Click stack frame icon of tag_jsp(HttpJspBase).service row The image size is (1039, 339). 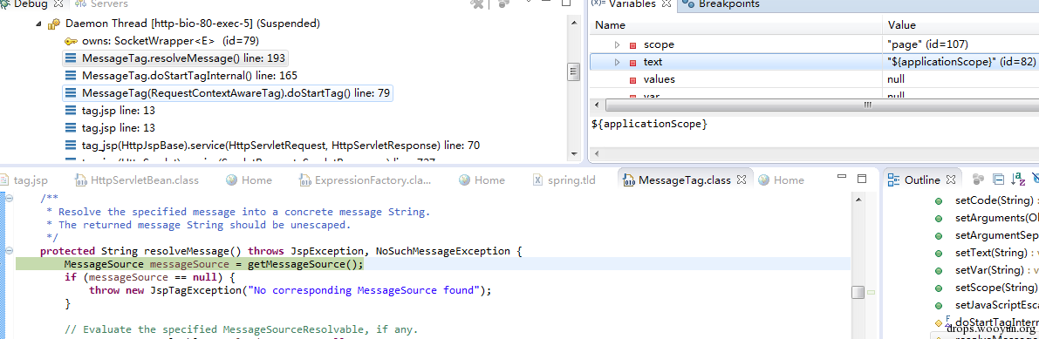pos(71,145)
